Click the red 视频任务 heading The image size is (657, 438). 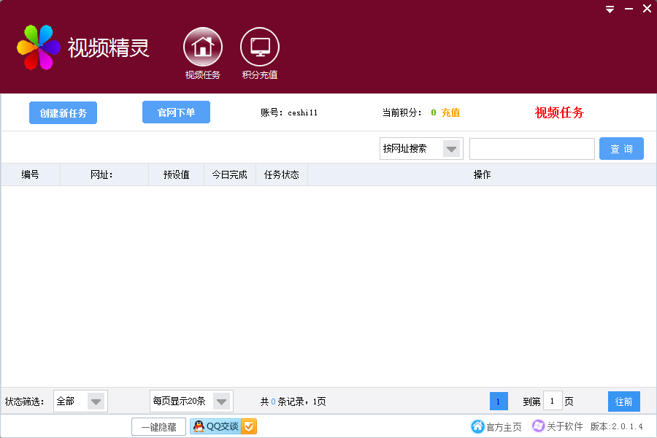(559, 112)
